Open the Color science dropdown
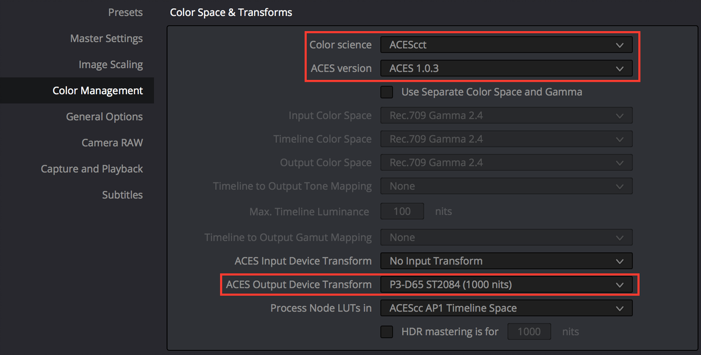This screenshot has width=701, height=355. pos(506,45)
